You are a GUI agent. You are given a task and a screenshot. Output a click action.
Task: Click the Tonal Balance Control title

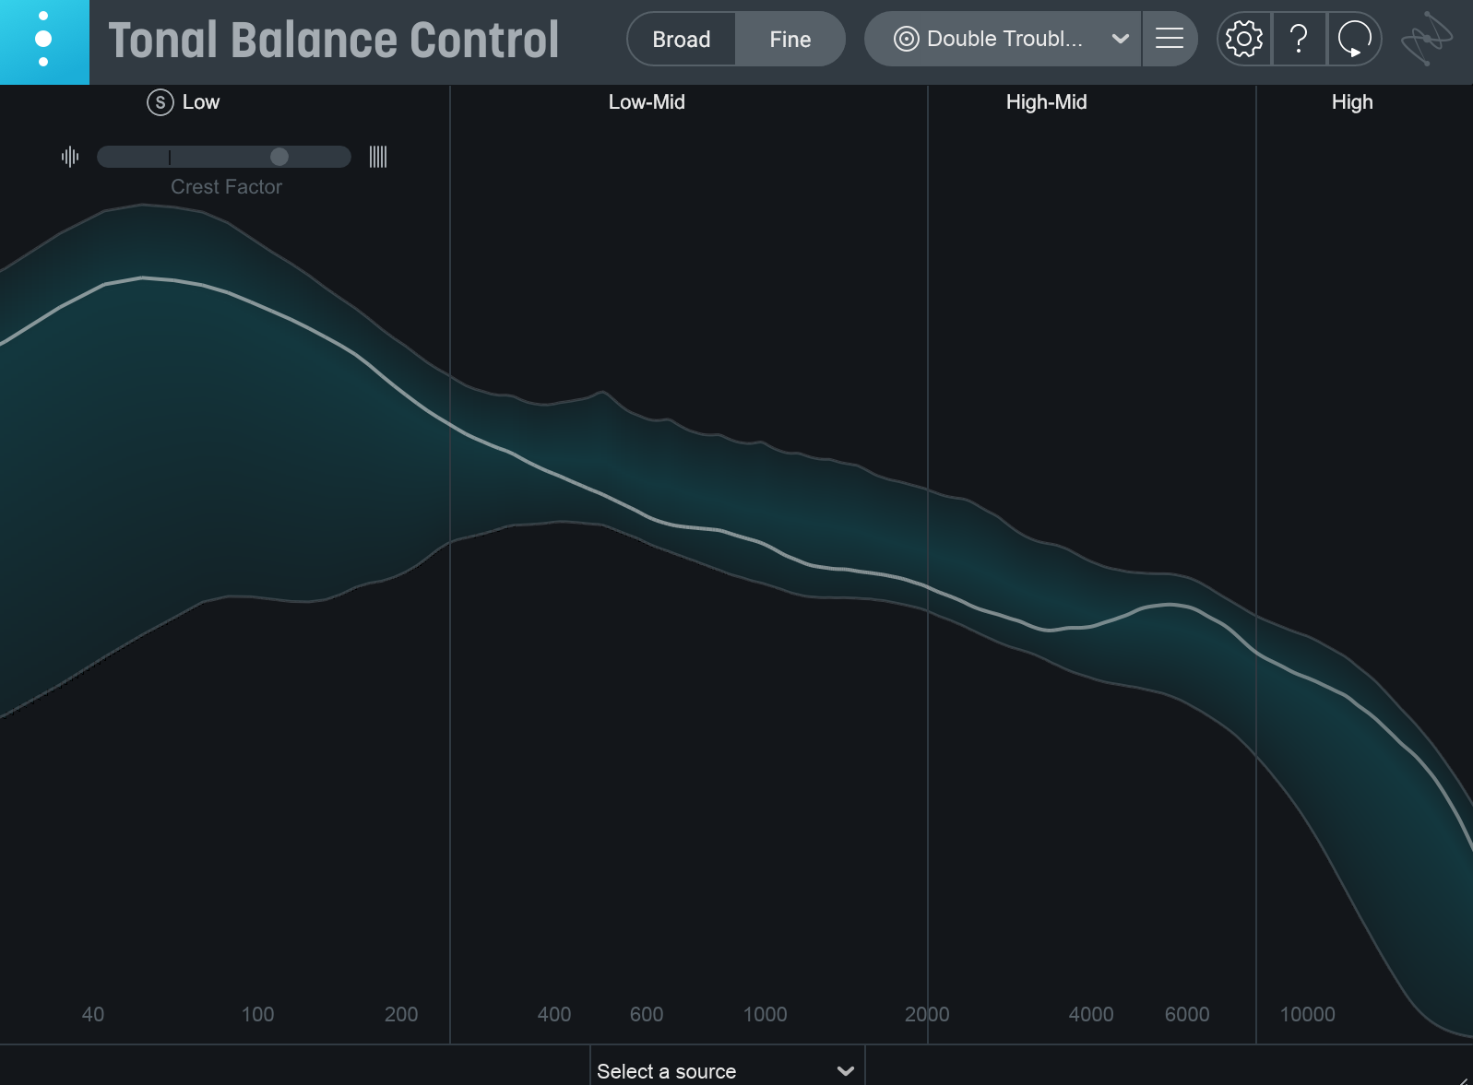(334, 40)
